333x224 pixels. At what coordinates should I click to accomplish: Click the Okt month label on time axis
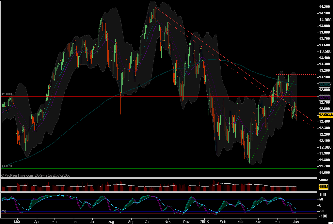click(148, 222)
